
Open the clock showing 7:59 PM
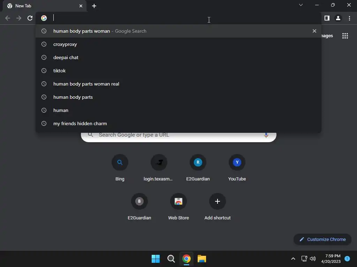(331, 259)
